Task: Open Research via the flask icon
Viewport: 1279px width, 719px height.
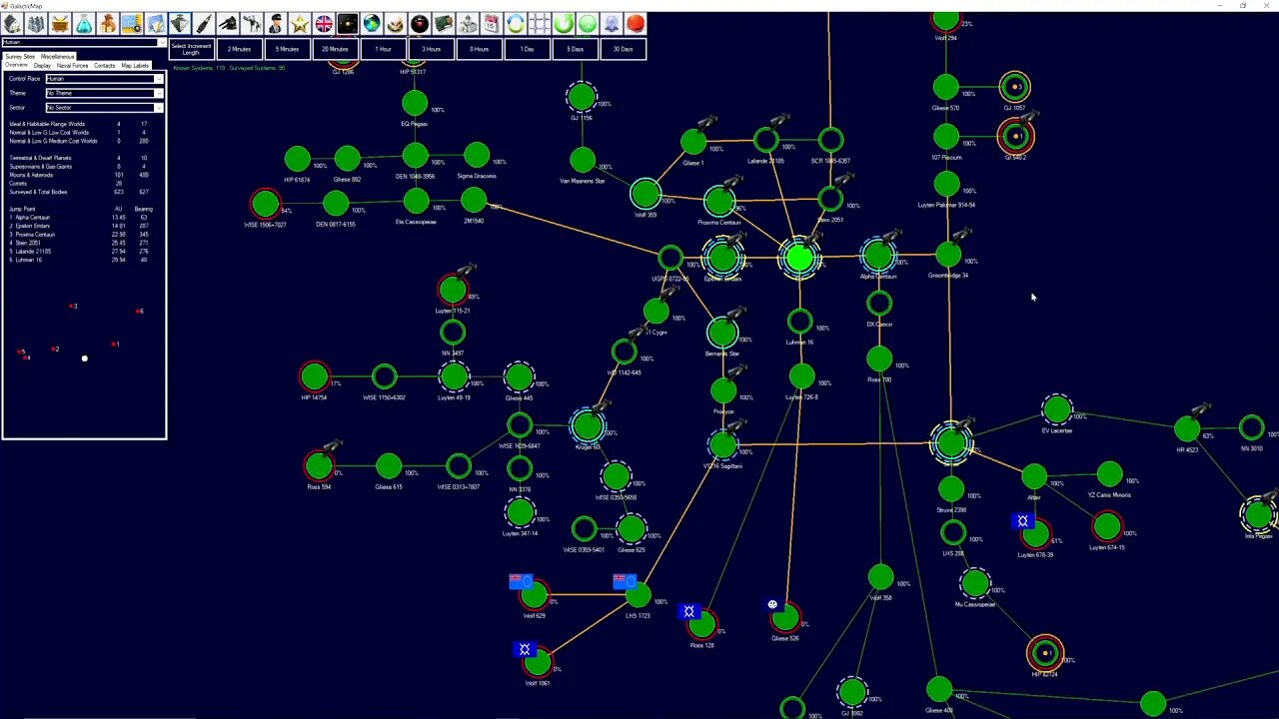Action: 84,23
